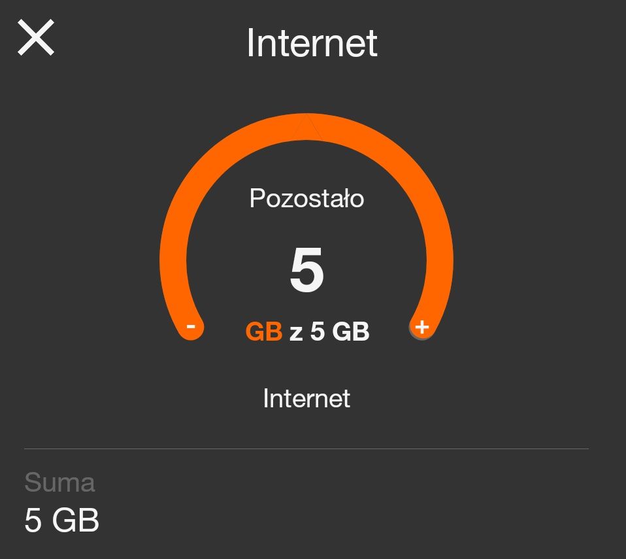Image resolution: width=626 pixels, height=559 pixels.
Task: Tap the minus icon at the gauge's left end
Action: [x=190, y=326]
